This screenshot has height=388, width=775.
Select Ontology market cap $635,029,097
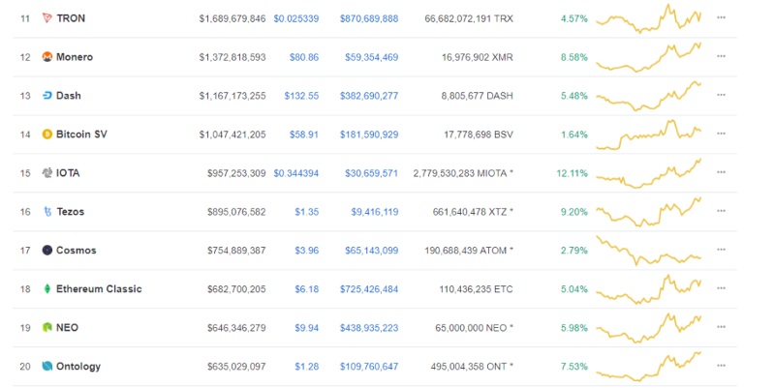[x=236, y=367]
